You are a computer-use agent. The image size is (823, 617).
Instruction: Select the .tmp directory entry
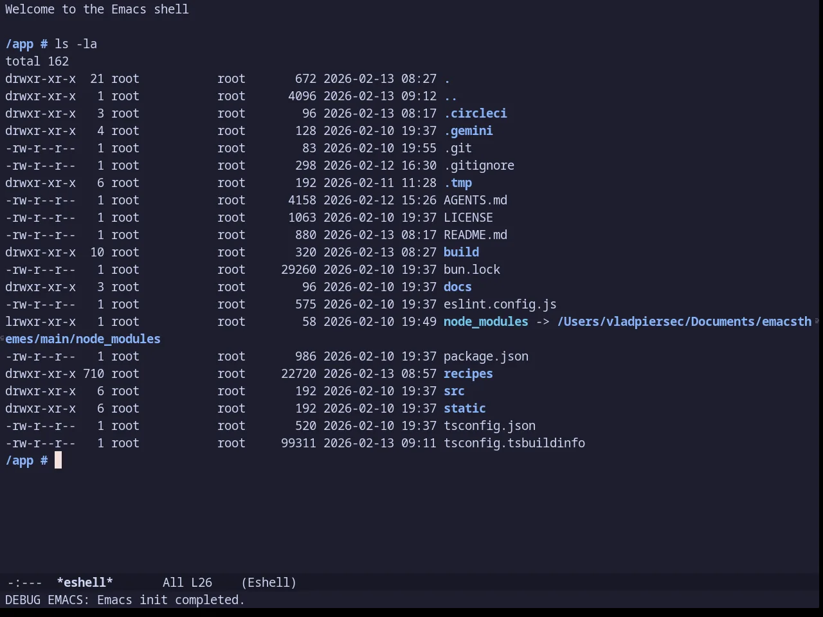point(458,183)
